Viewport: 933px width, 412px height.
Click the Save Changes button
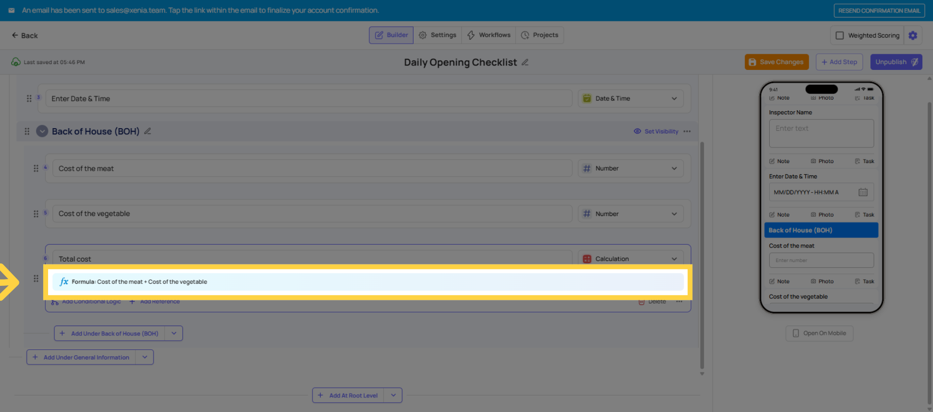(x=777, y=62)
